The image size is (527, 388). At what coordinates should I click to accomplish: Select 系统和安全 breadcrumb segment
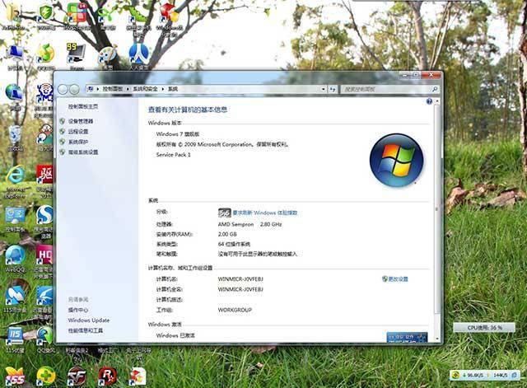click(x=145, y=89)
